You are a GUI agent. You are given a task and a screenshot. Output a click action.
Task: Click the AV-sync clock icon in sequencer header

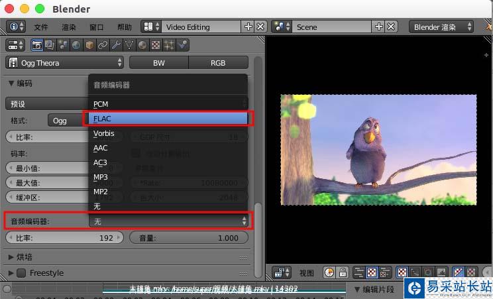pyautogui.click(x=329, y=272)
